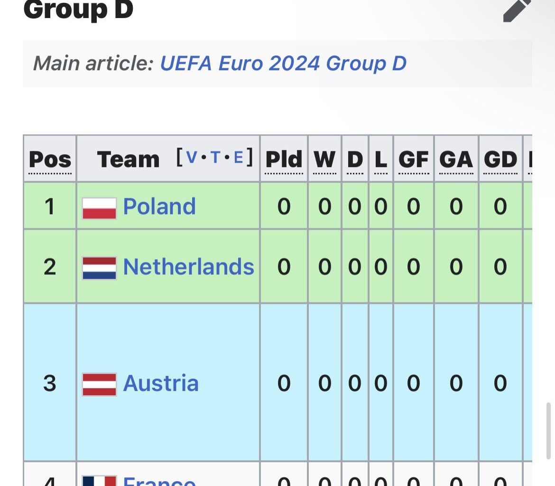555x486 pixels.
Task: Sort teams alphabetically using the Team header
Action: pos(127,159)
